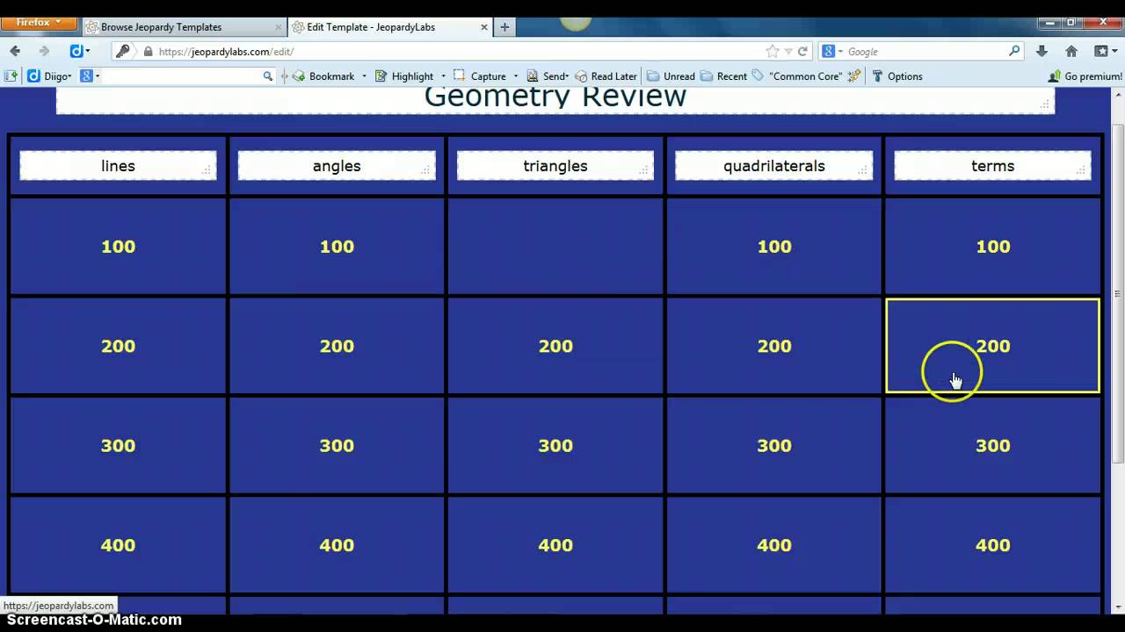Close the Edit Template tab

[484, 27]
